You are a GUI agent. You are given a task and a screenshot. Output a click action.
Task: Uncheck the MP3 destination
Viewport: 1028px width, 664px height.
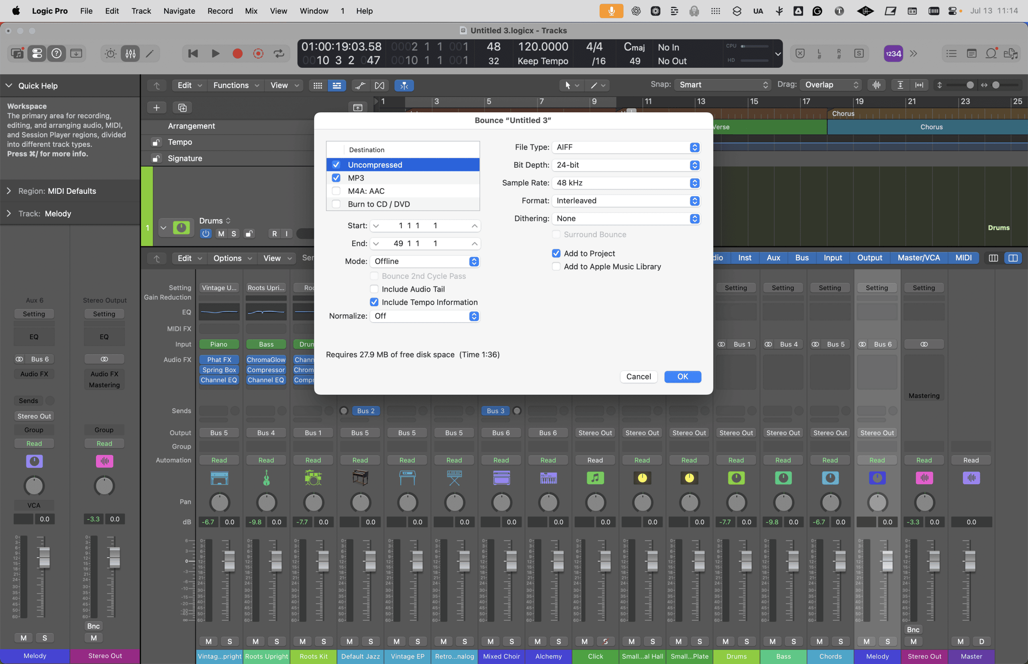click(x=336, y=178)
